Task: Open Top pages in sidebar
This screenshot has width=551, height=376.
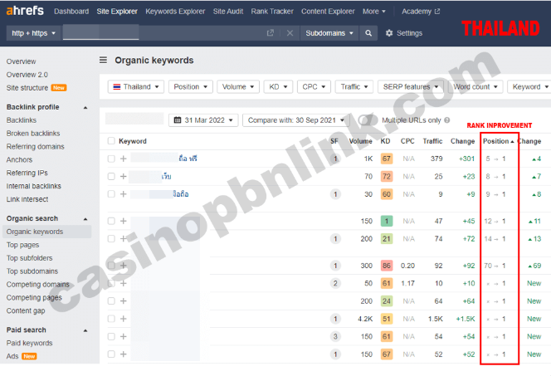Action: coord(22,245)
